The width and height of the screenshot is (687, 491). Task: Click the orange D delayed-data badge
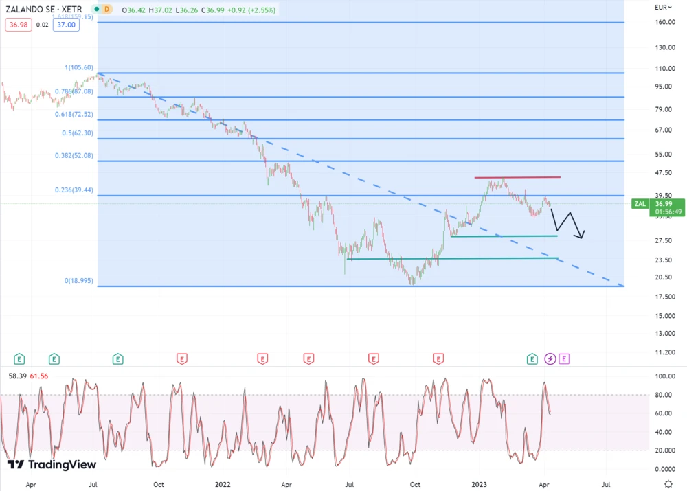[x=106, y=9]
